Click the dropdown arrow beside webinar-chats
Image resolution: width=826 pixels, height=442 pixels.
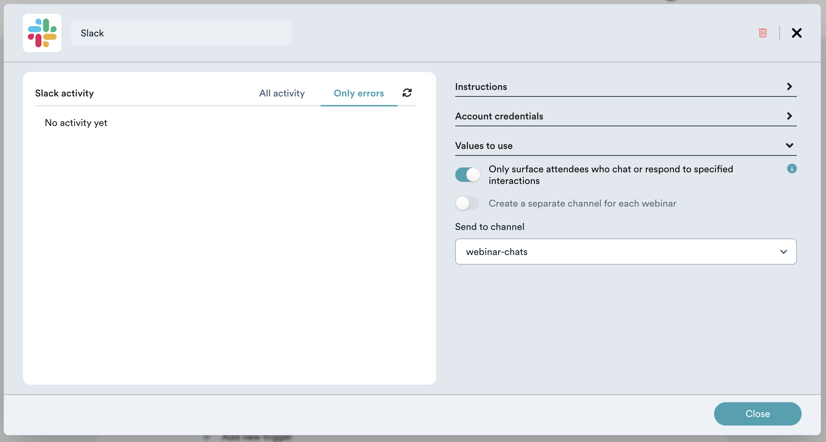click(x=783, y=252)
